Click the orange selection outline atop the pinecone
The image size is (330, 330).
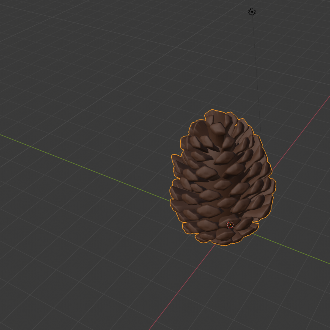point(212,110)
